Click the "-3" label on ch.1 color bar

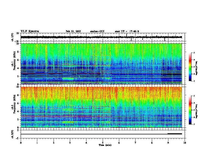[x=194, y=53]
